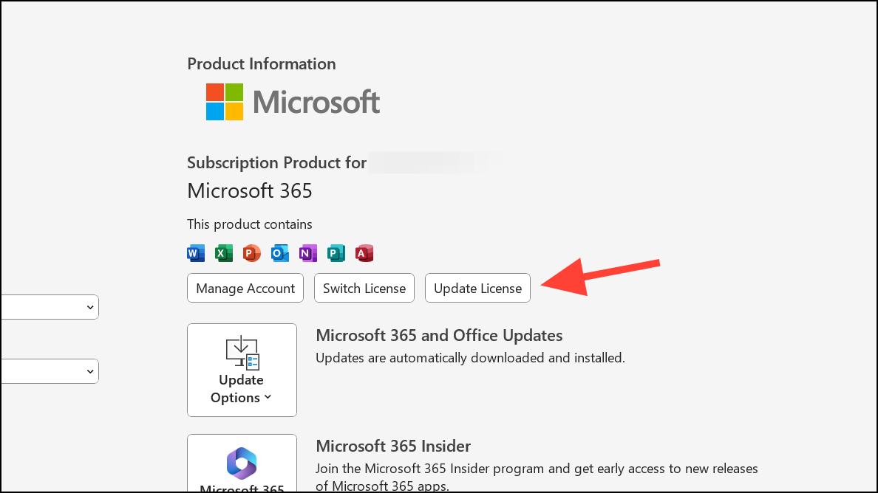Select the Excel app icon
The image size is (878, 493).
(x=224, y=253)
